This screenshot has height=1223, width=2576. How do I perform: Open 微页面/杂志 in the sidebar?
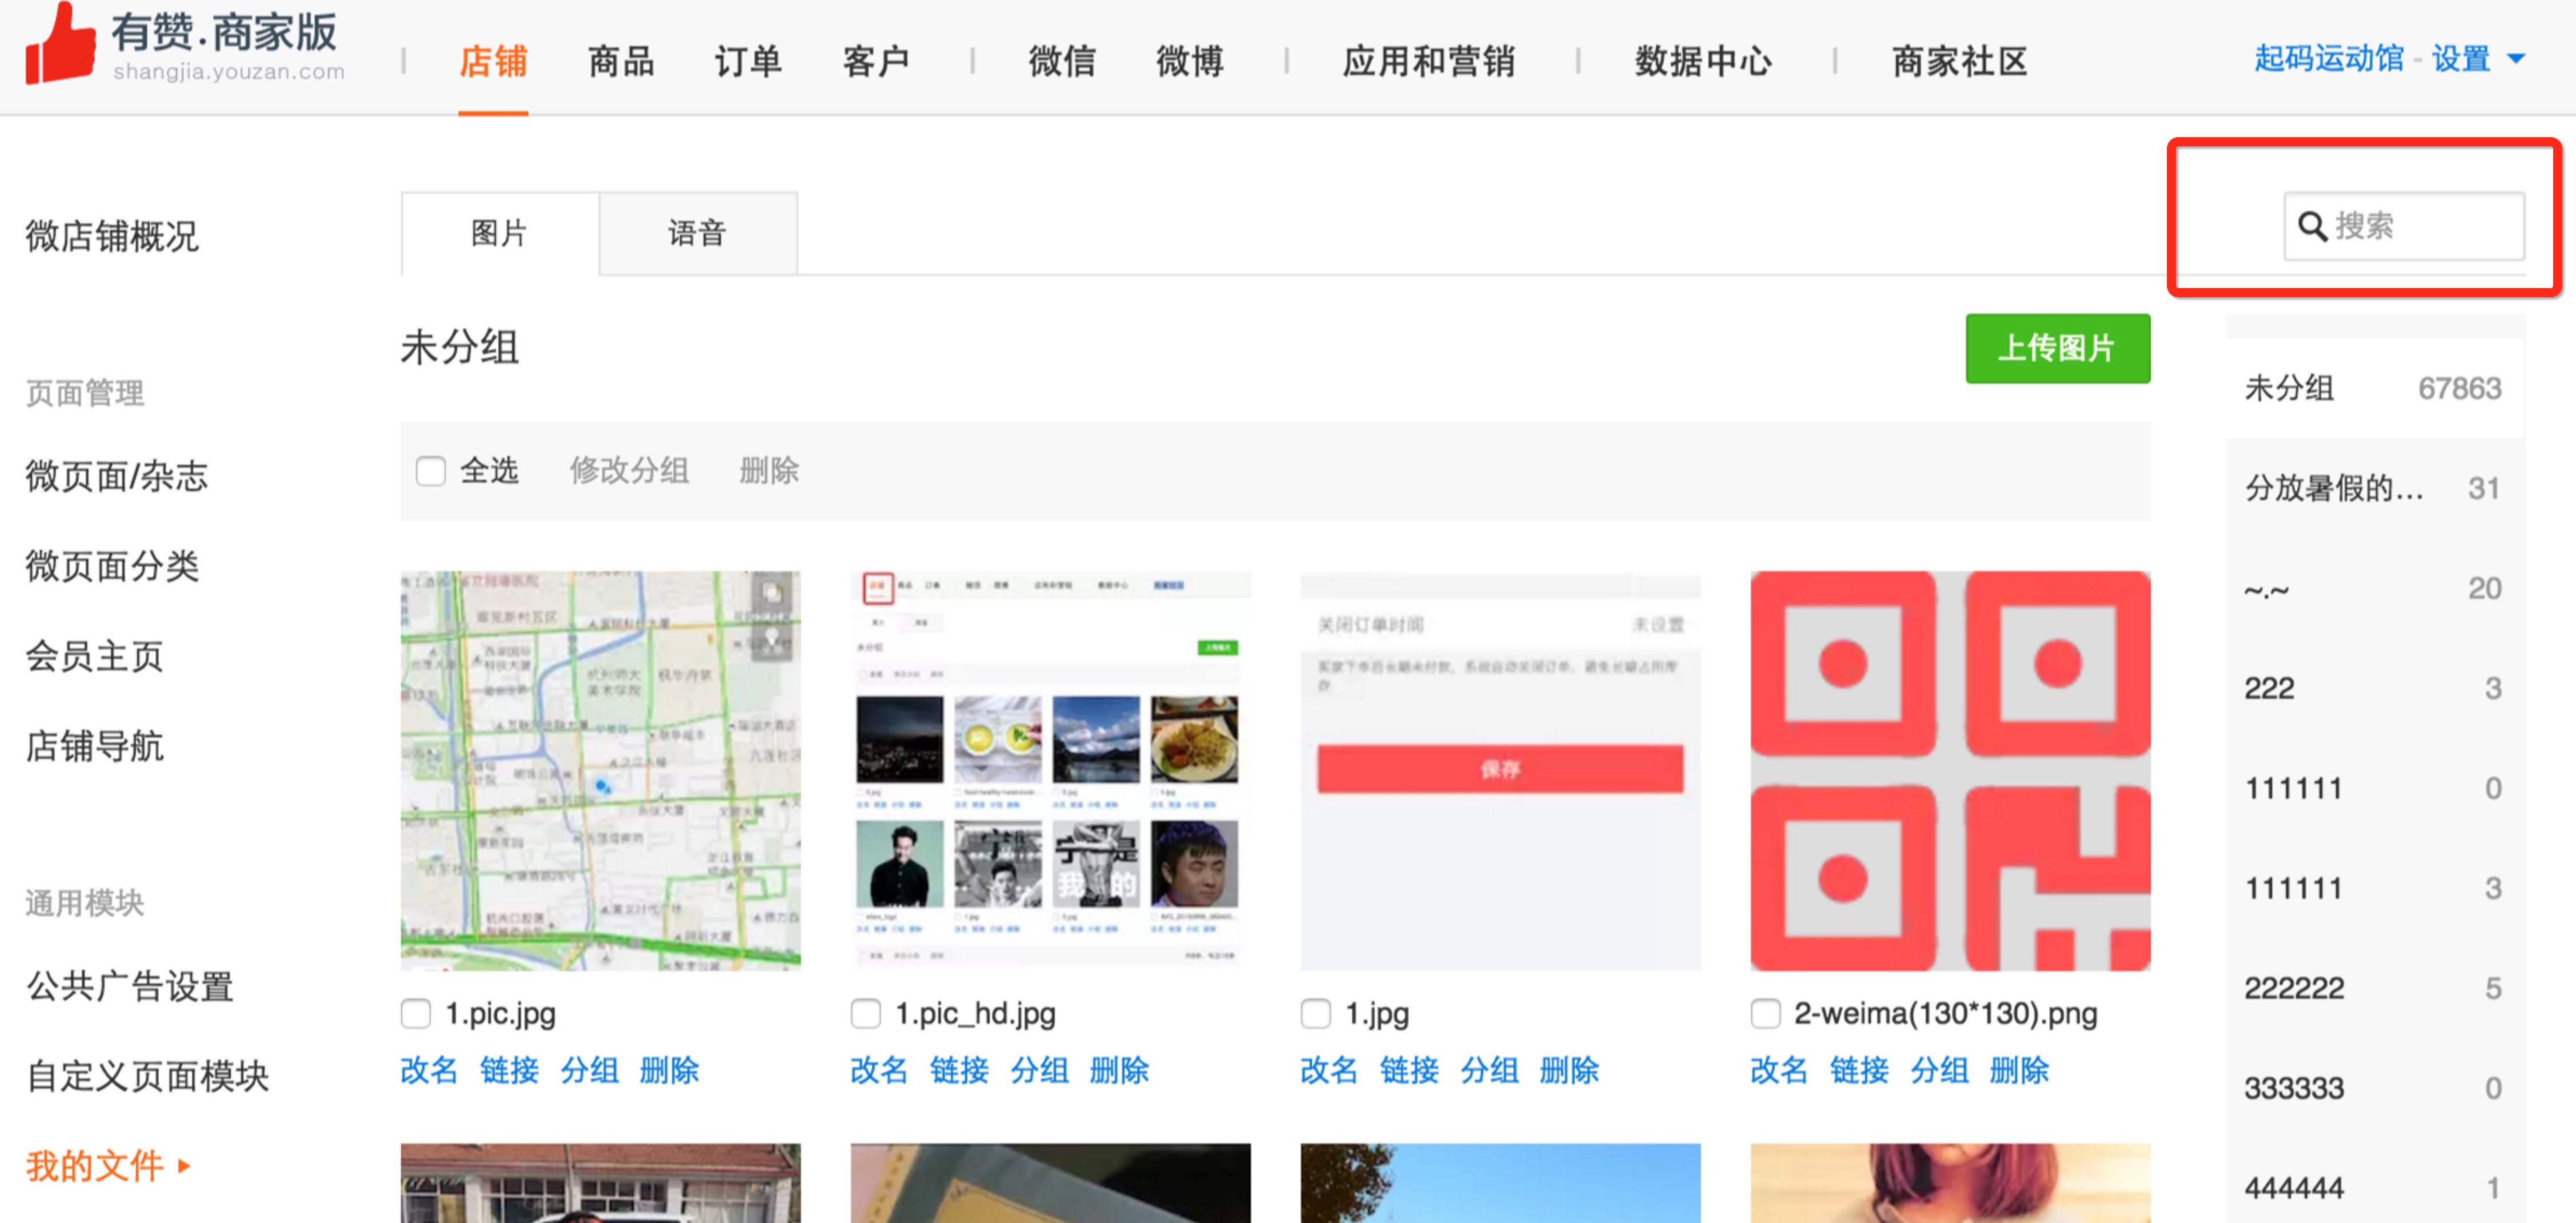coord(117,476)
